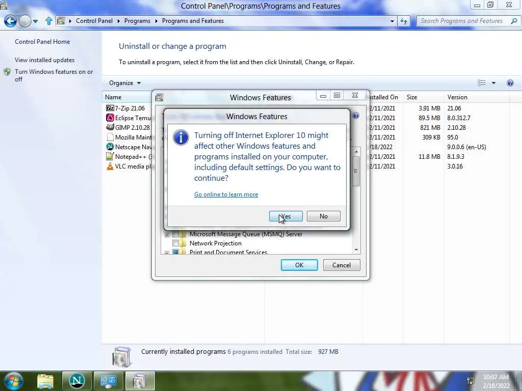Click Yes to confirm turning off Internet Explorer
This screenshot has height=391, width=522.
point(285,216)
